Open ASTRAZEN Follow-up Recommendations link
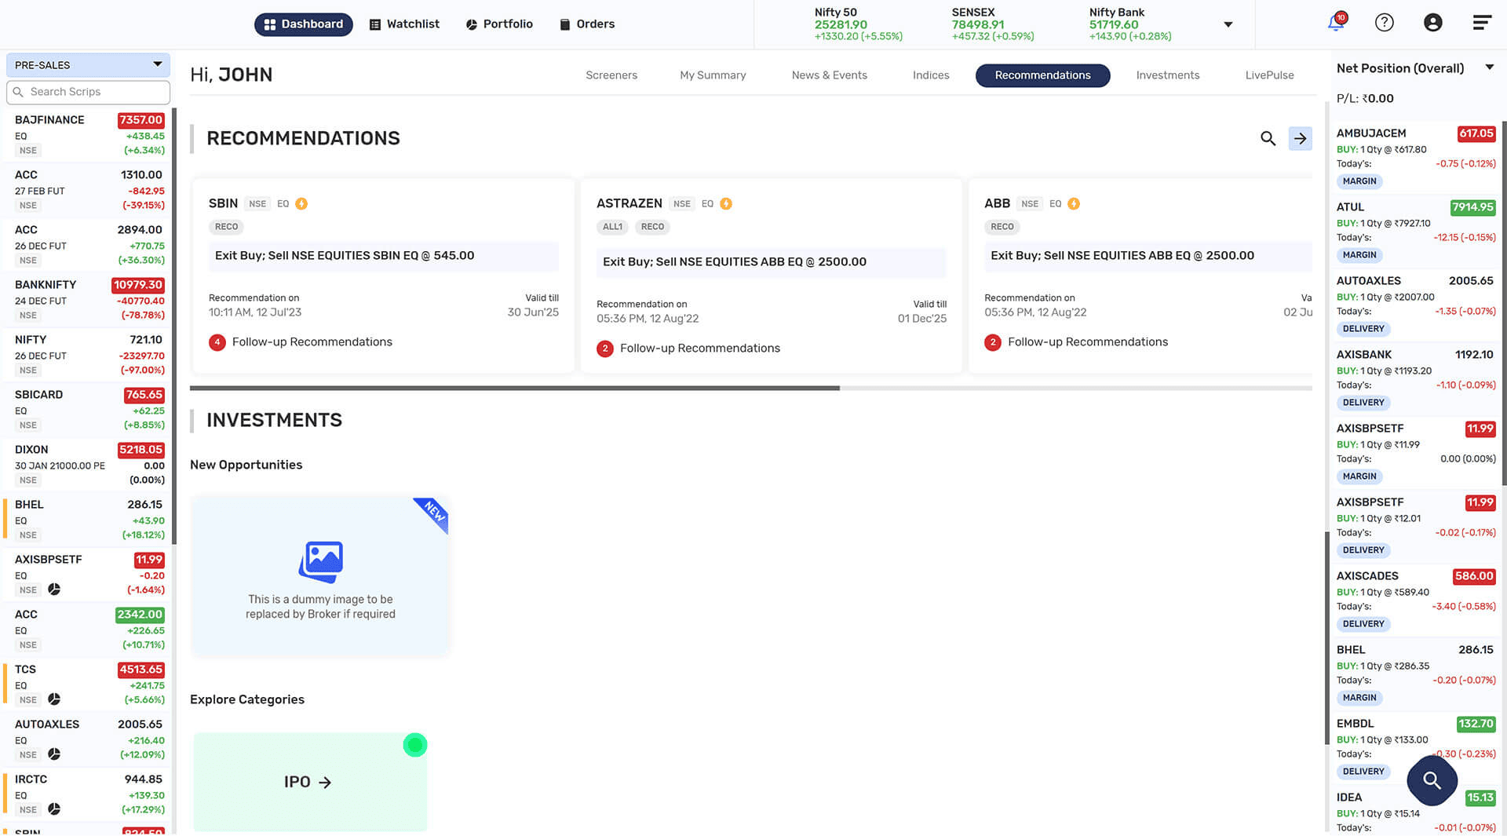Image resolution: width=1507 pixels, height=836 pixels. pyautogui.click(x=699, y=349)
